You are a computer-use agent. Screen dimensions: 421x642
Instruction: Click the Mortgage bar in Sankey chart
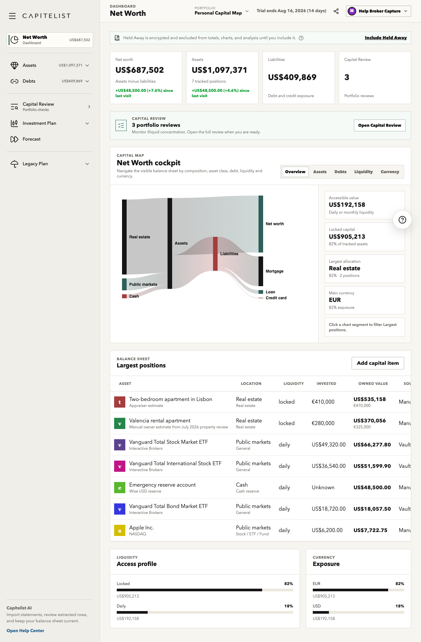tap(261, 271)
